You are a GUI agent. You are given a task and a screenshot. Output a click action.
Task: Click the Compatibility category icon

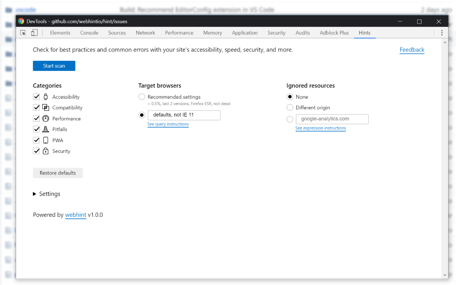pos(45,107)
